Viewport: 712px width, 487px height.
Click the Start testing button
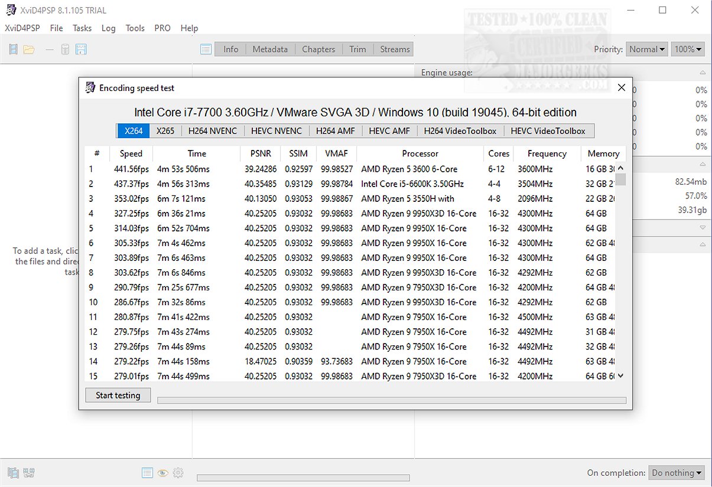click(118, 396)
